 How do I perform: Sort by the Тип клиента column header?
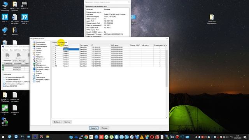tap(85, 45)
